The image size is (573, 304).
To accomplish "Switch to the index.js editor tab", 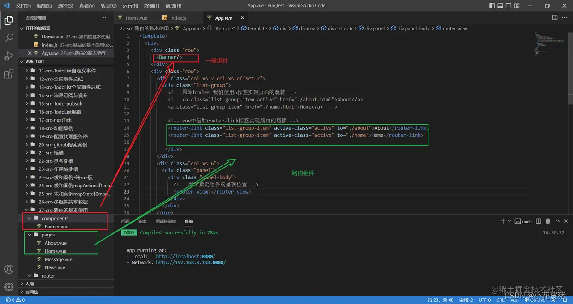I will (178, 18).
